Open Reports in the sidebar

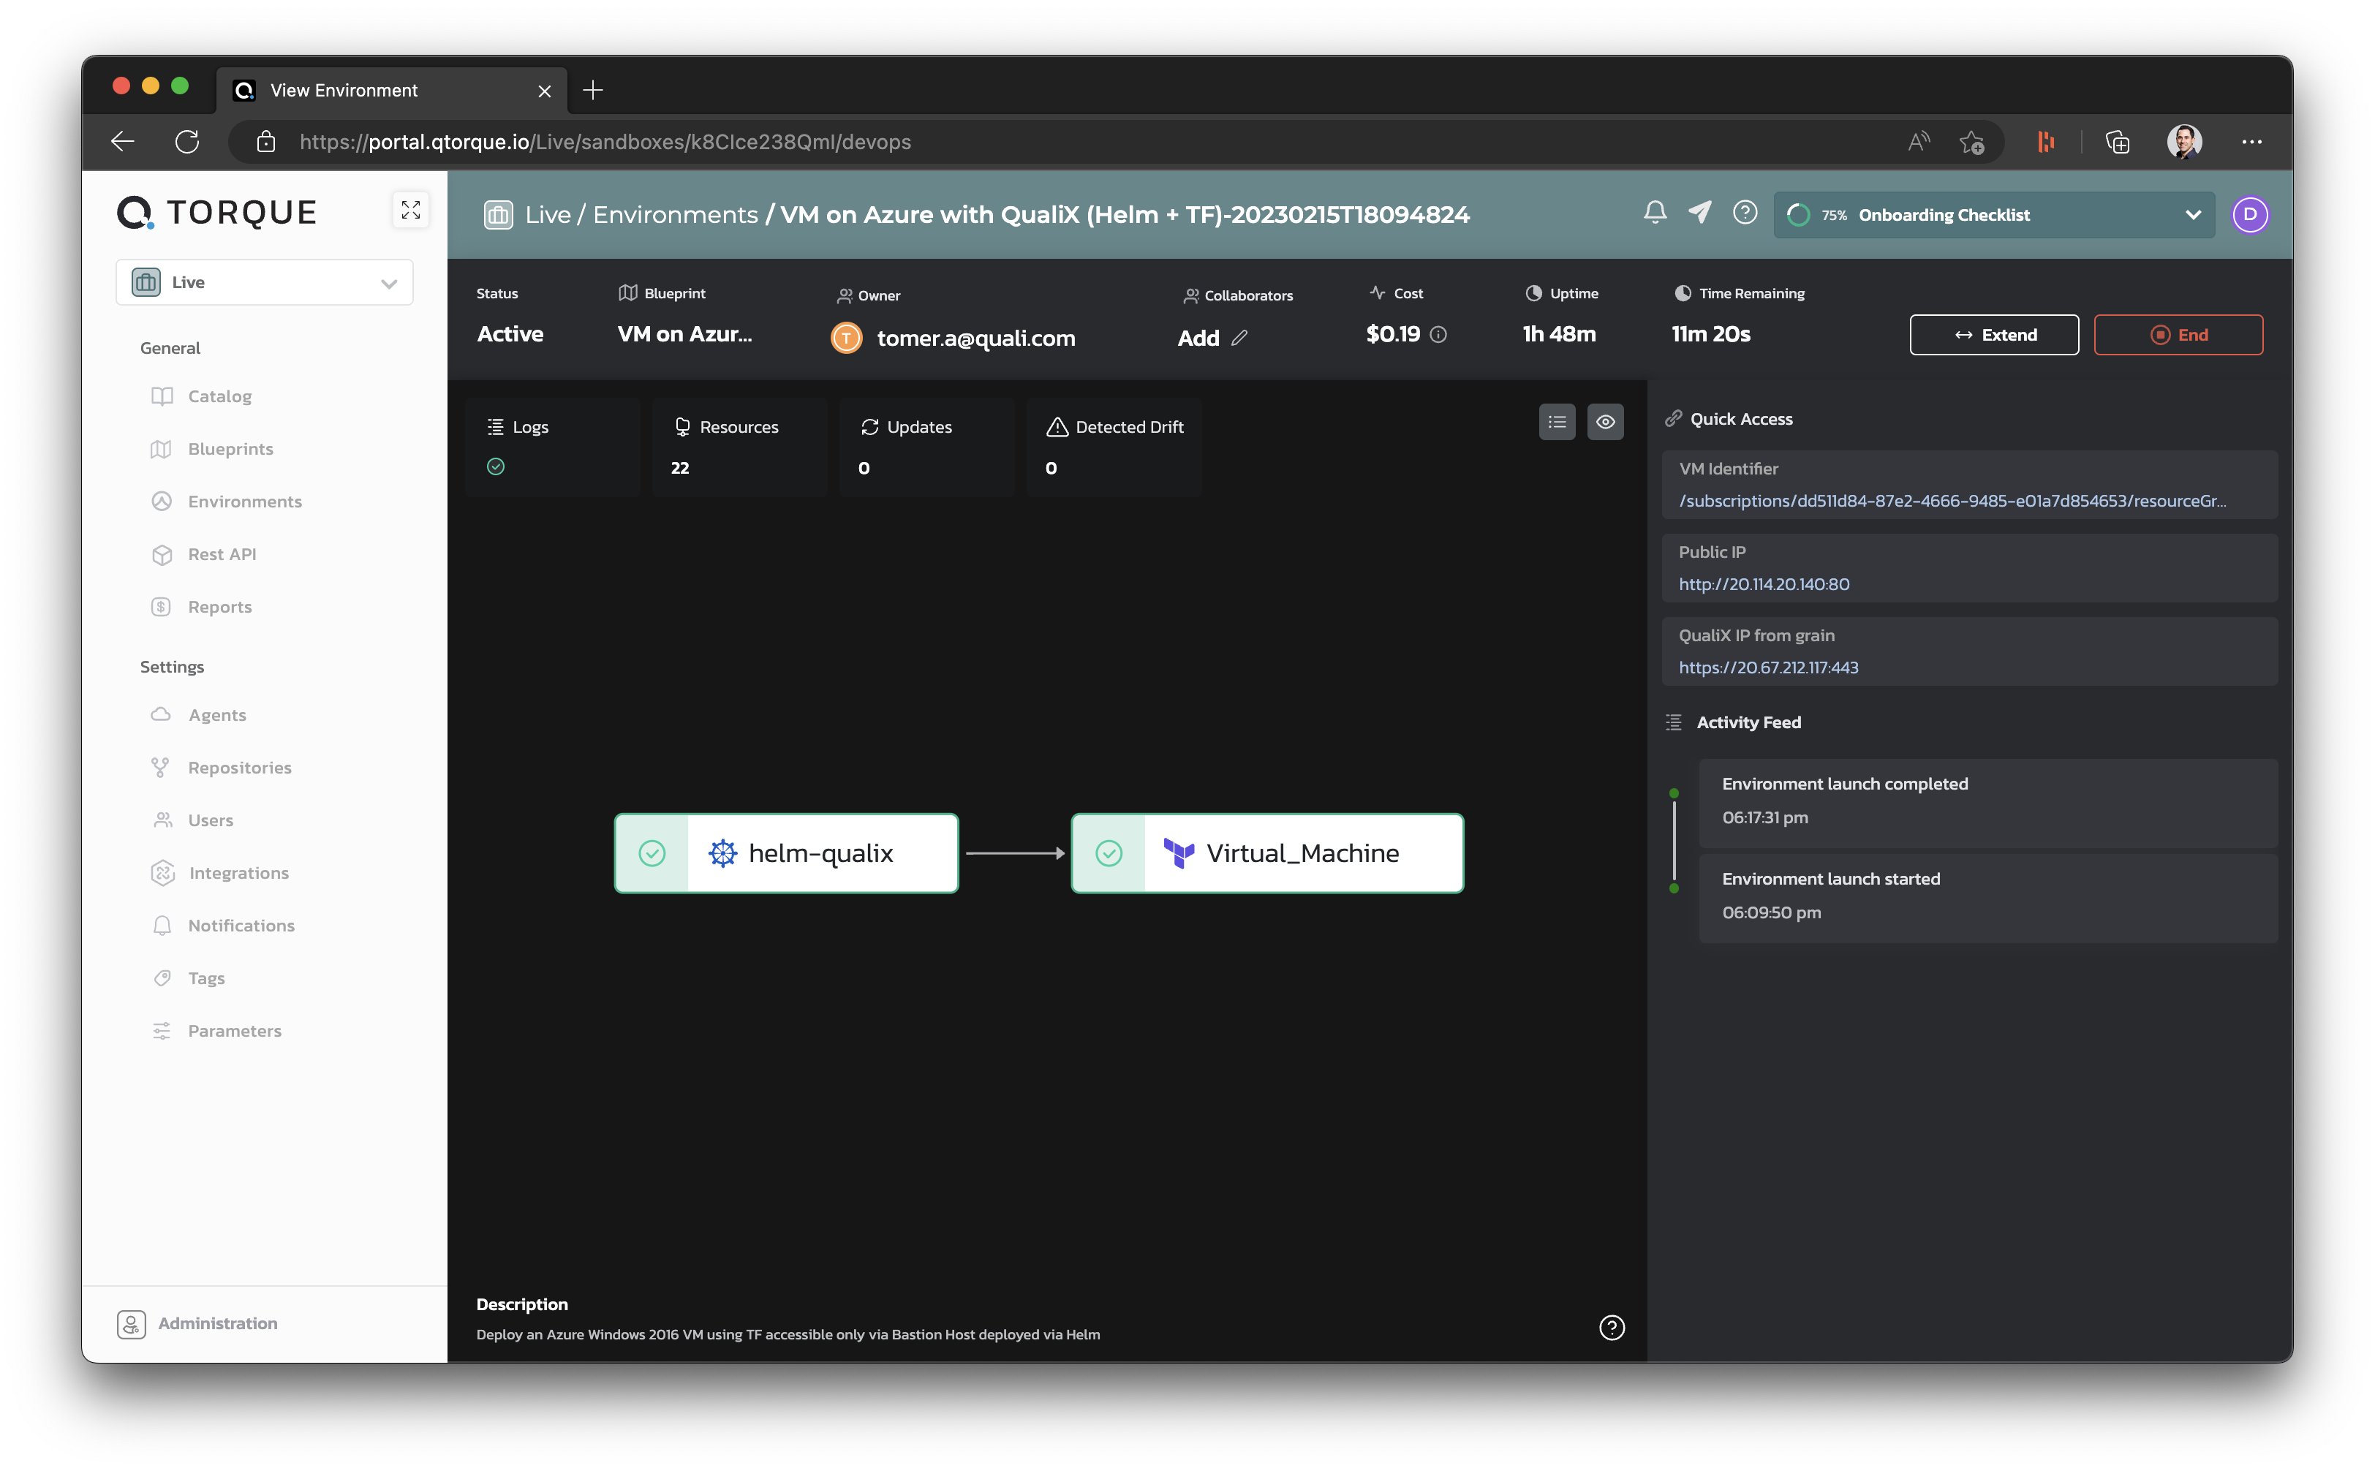(x=220, y=607)
